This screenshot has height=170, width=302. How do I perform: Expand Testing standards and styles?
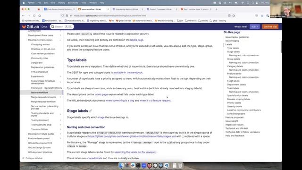pyautogui.click(x=60, y=114)
